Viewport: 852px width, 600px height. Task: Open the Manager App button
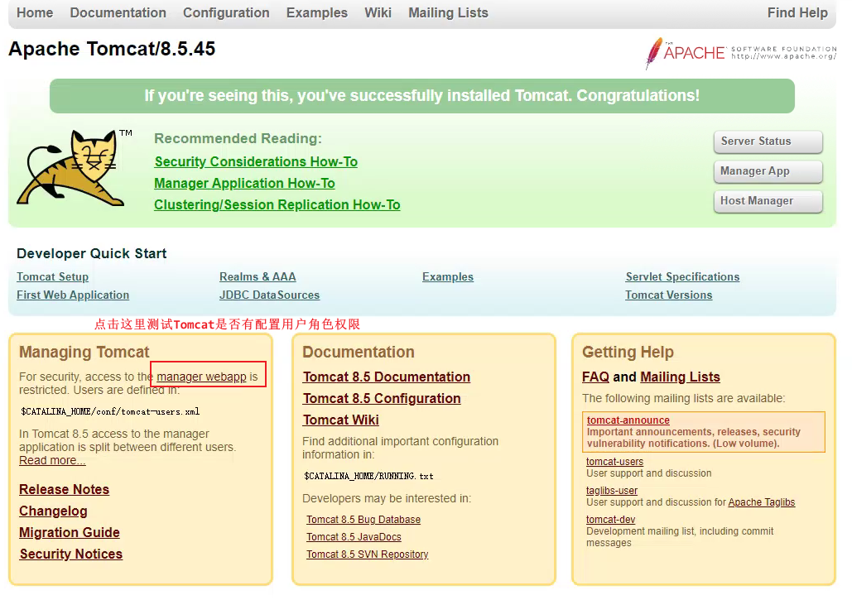coord(768,171)
